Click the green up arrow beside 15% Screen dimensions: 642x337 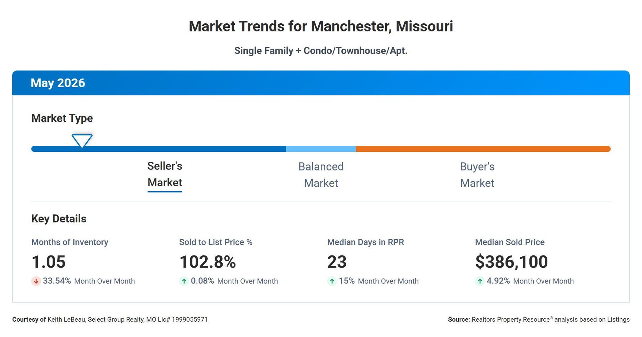coord(332,281)
